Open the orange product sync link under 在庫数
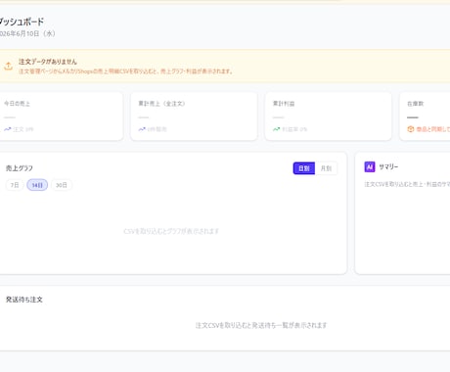Viewport: 450px width, 372px height. 433,129
